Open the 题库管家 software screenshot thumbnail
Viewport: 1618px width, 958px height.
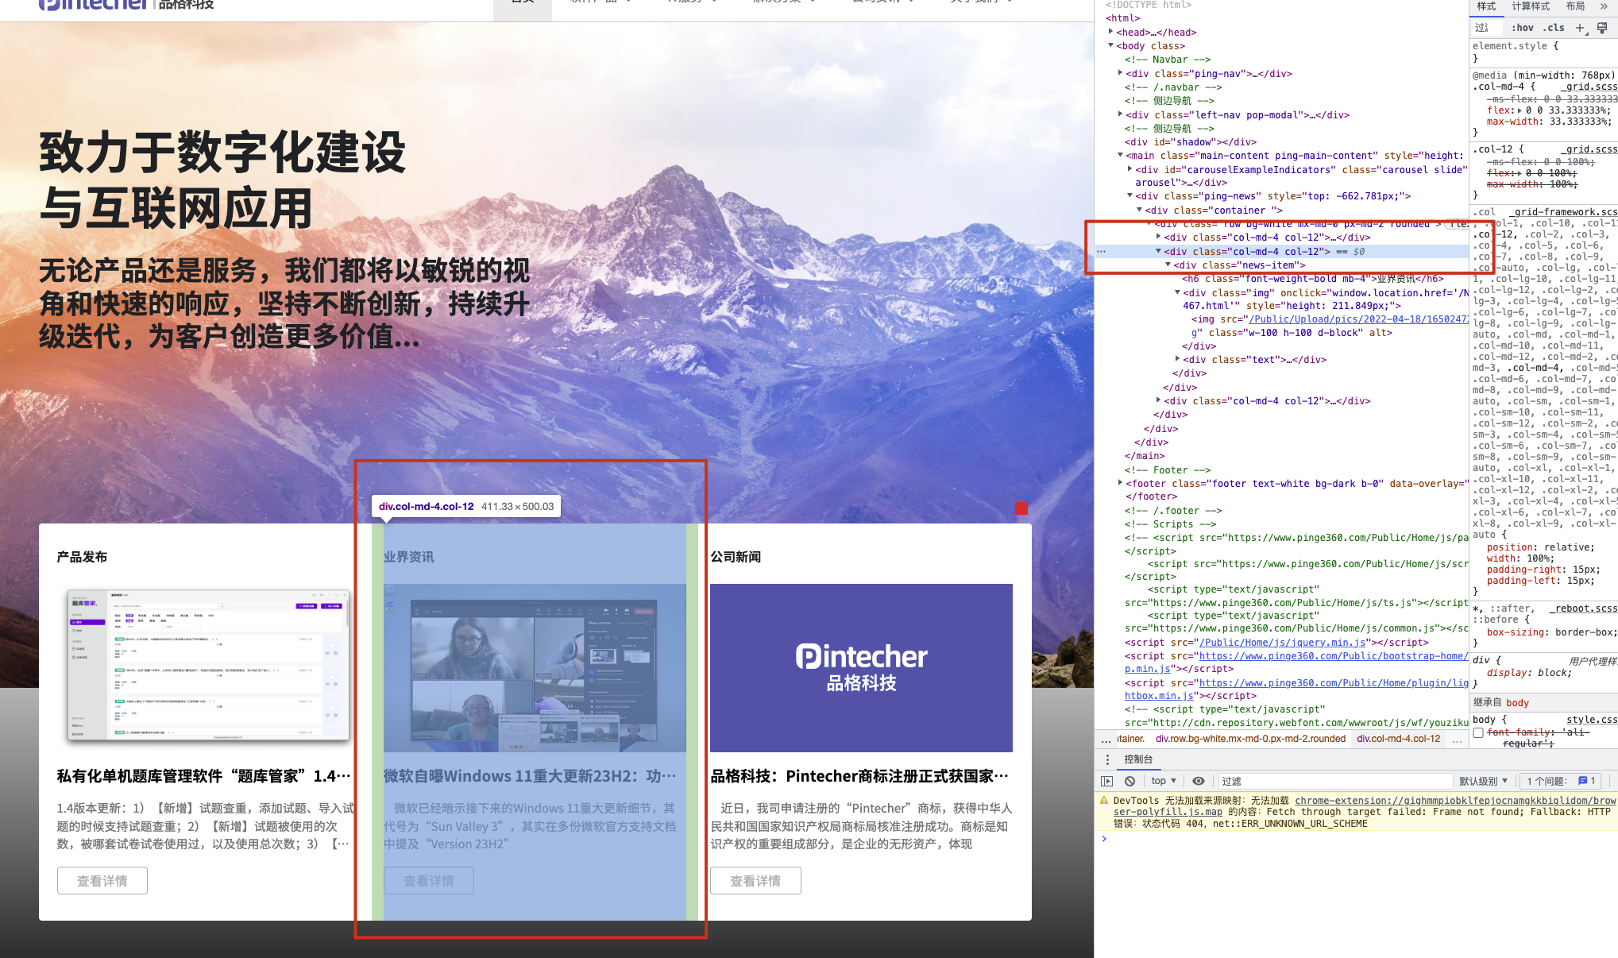tap(208, 667)
